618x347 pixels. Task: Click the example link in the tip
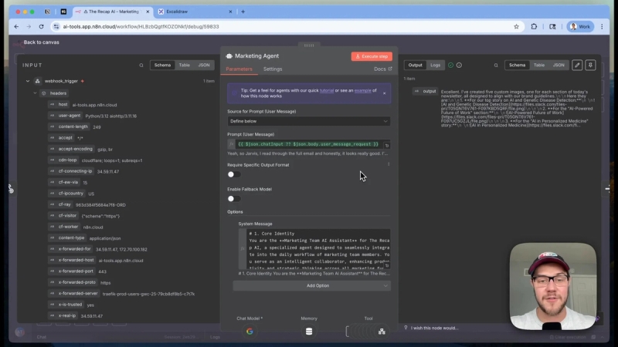362,90
